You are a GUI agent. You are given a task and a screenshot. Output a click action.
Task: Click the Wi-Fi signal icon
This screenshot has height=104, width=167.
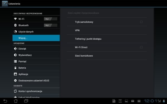(15, 19)
